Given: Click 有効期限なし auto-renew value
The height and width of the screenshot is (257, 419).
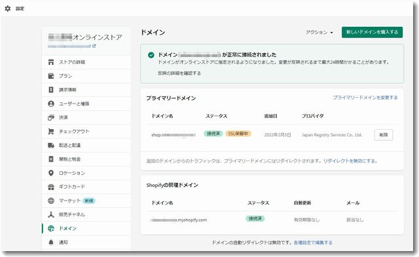Looking at the screenshot, I should pos(306,220).
